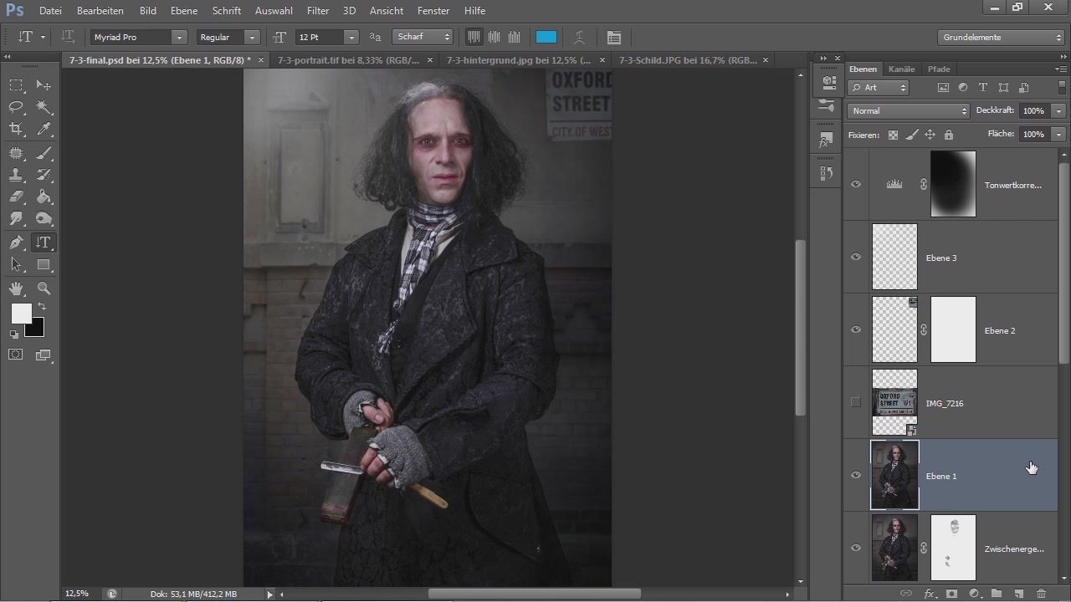Select the Hand tool
1071x602 pixels.
pyautogui.click(x=16, y=288)
